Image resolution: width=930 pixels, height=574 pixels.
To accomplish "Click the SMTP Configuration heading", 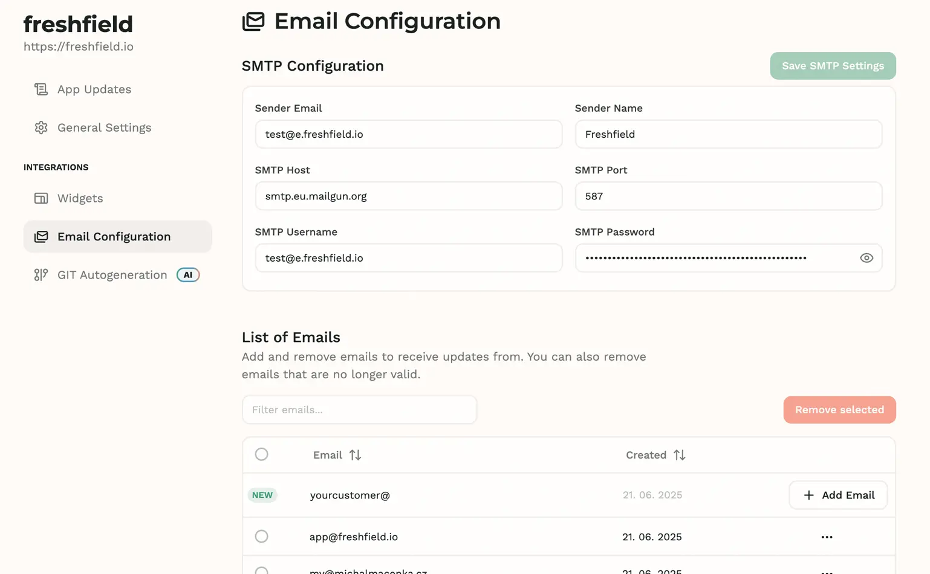I will click(313, 66).
